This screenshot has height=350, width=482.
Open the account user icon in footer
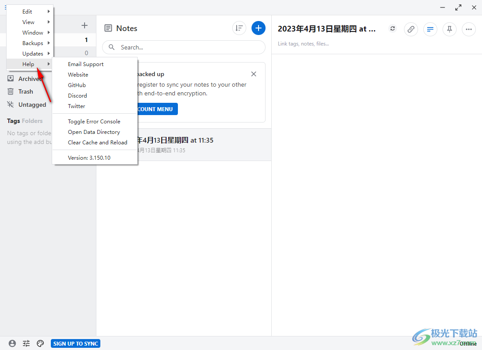click(12, 343)
